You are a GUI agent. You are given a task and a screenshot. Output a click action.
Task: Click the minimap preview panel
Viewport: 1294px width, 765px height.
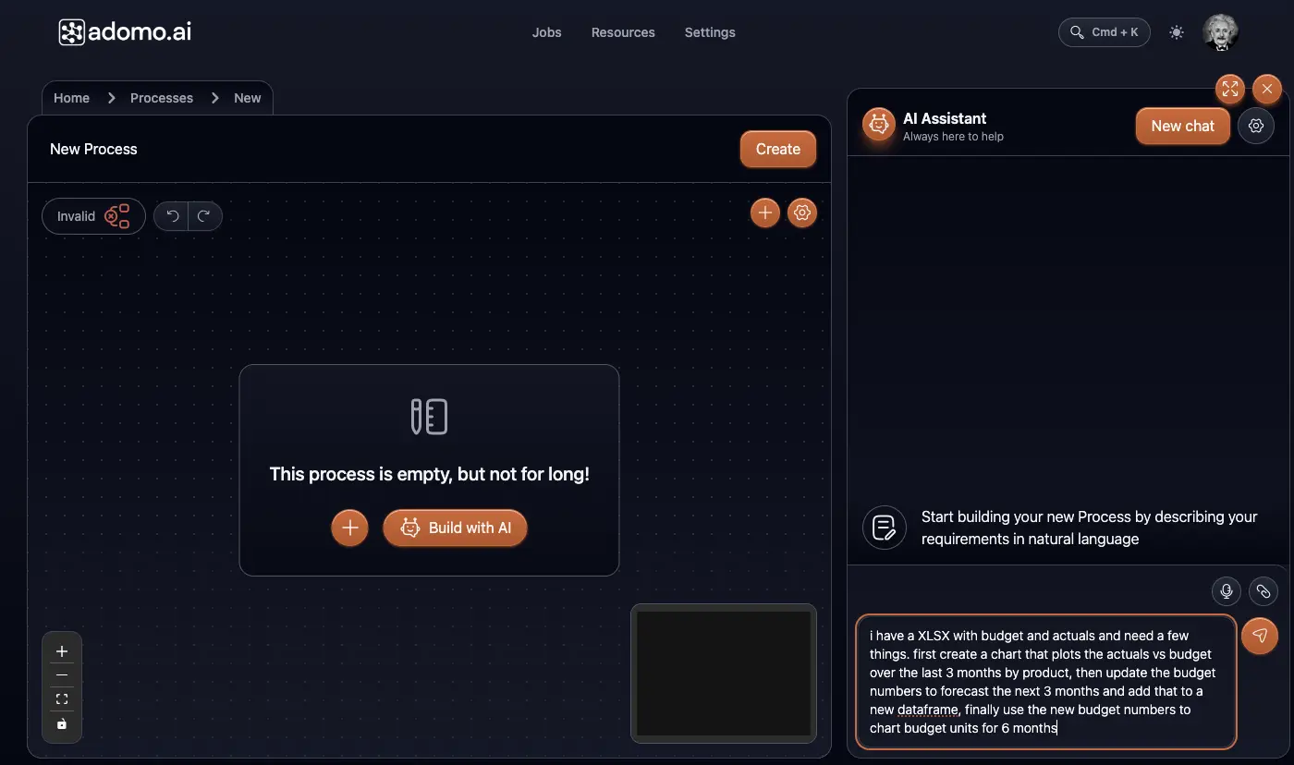pyautogui.click(x=724, y=674)
